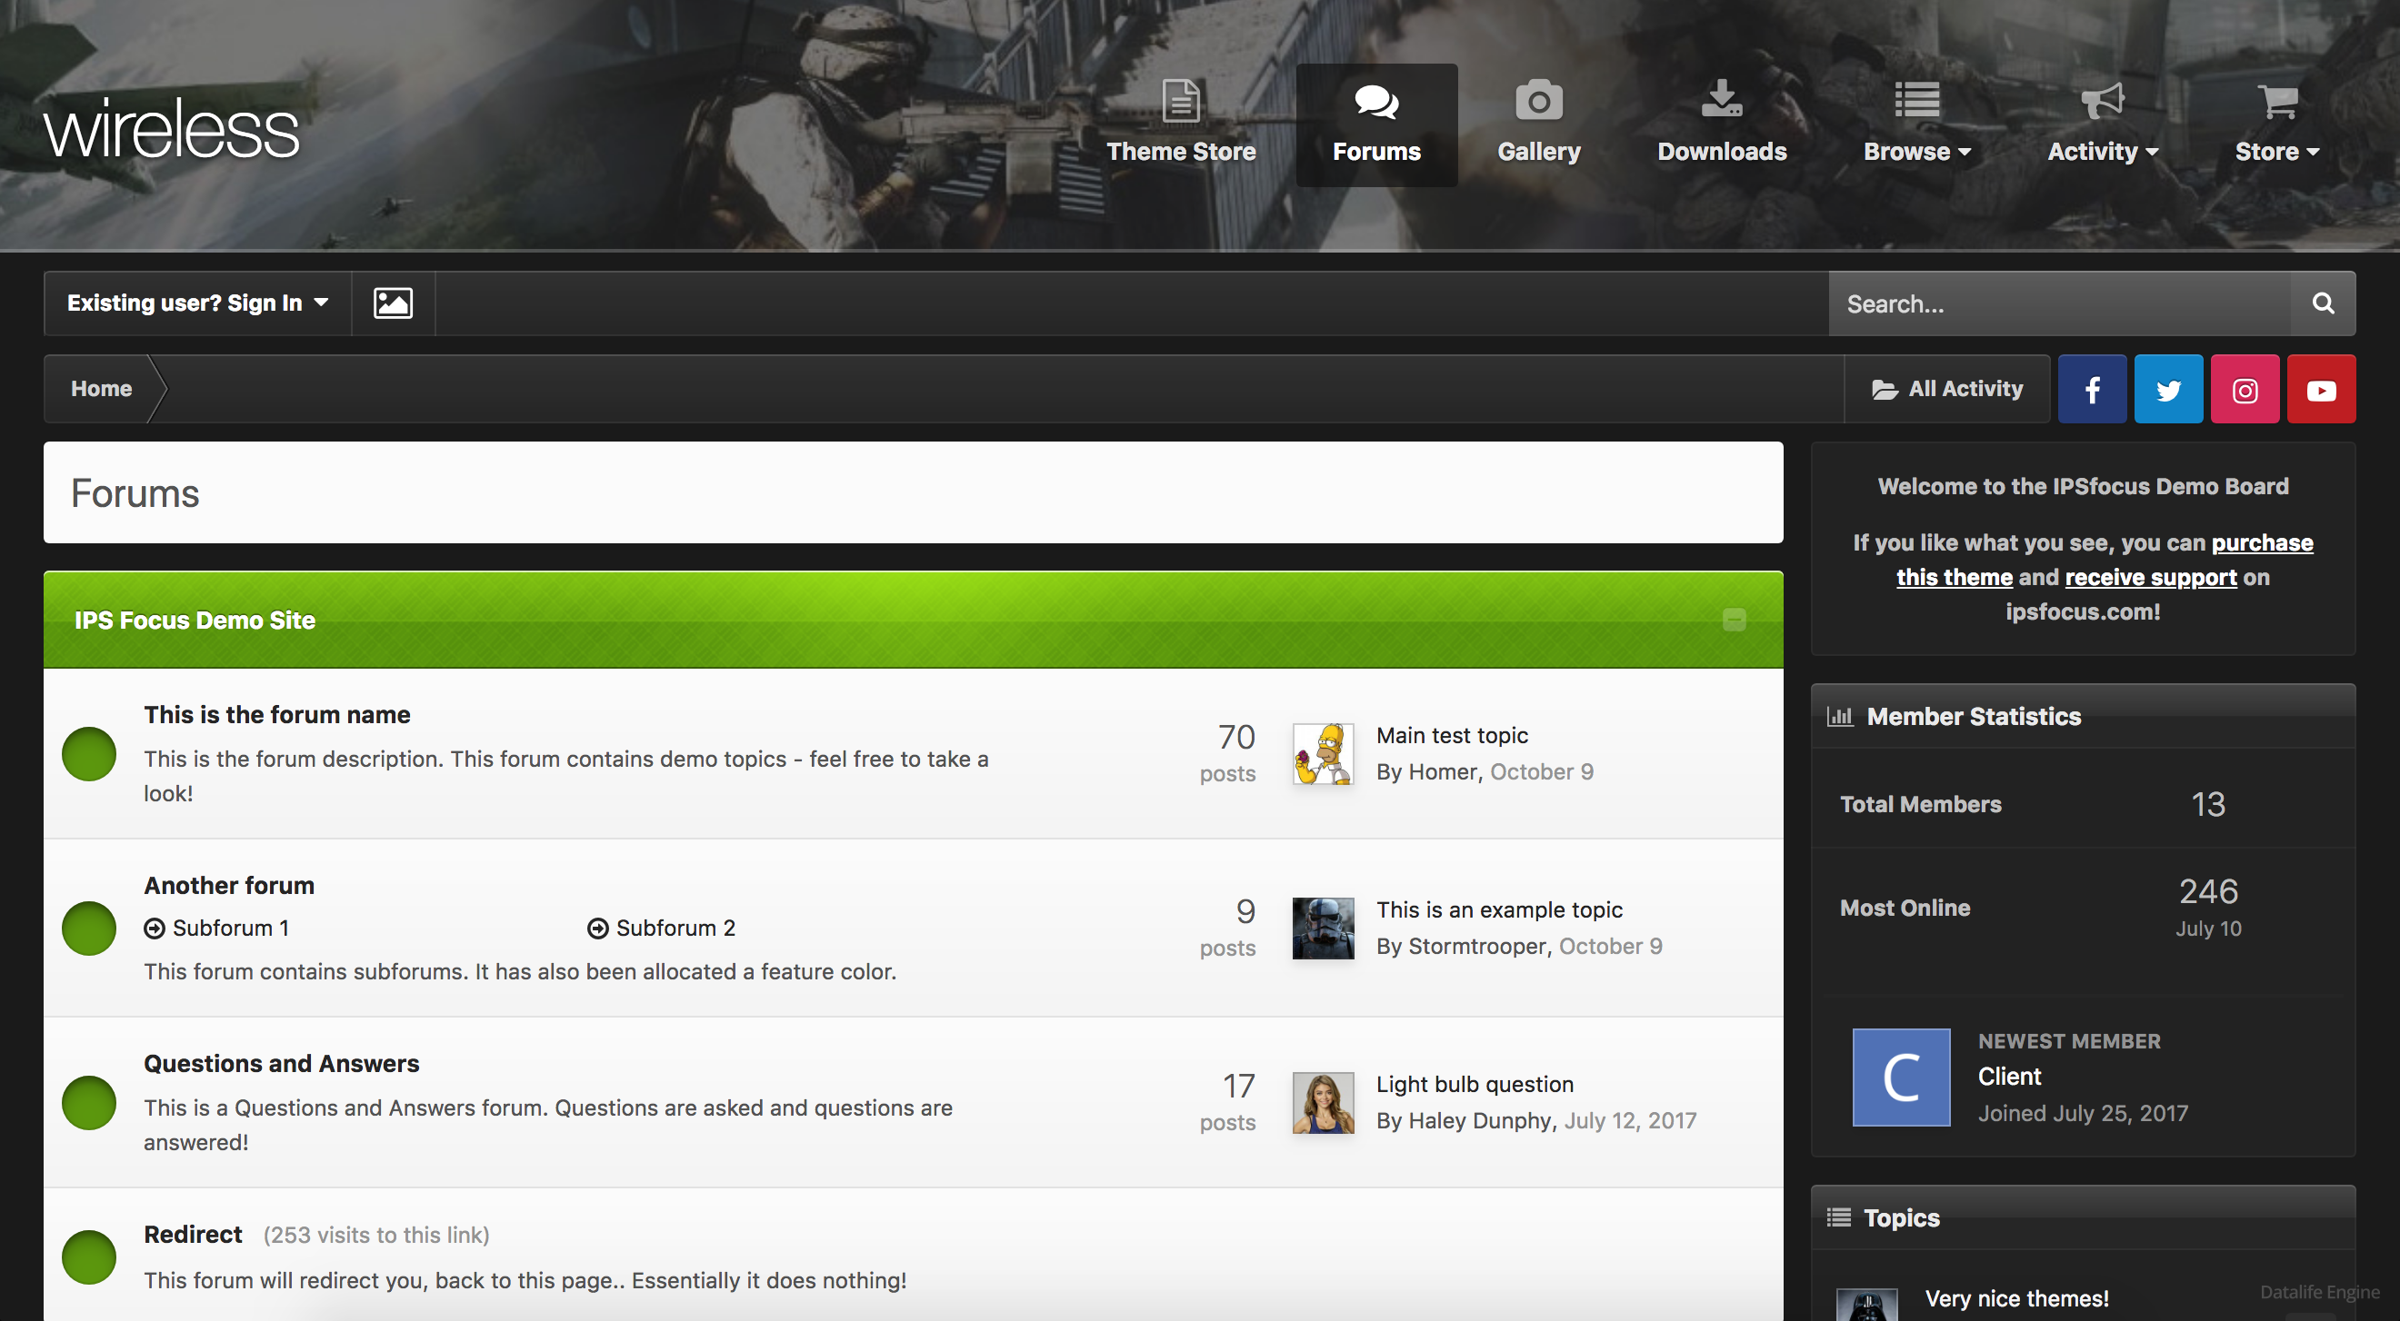The height and width of the screenshot is (1321, 2400).
Task: Open the Twitter social icon
Action: 2169,389
